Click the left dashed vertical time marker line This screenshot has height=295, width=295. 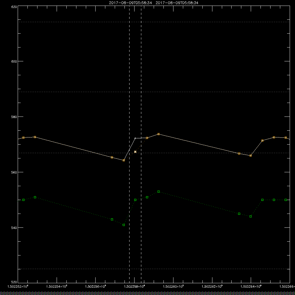pos(129,145)
